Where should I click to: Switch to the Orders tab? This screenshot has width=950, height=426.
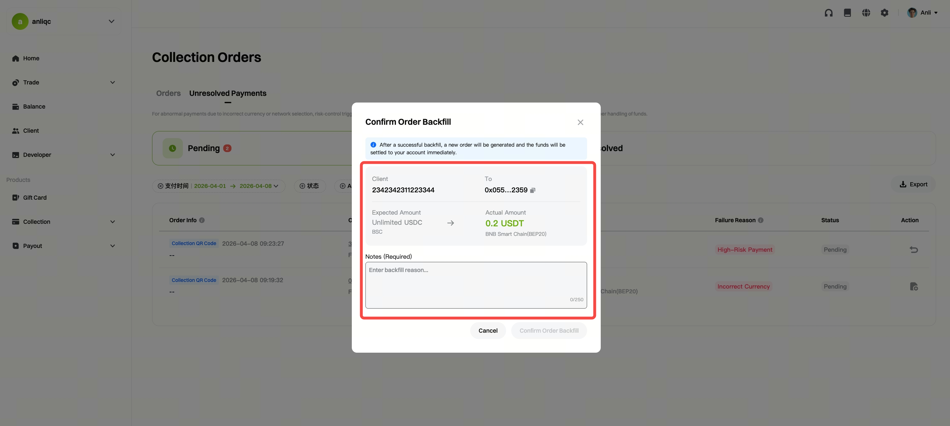click(168, 93)
